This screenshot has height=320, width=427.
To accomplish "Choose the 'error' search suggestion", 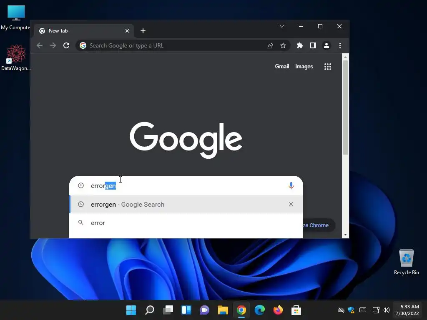I will point(186,223).
